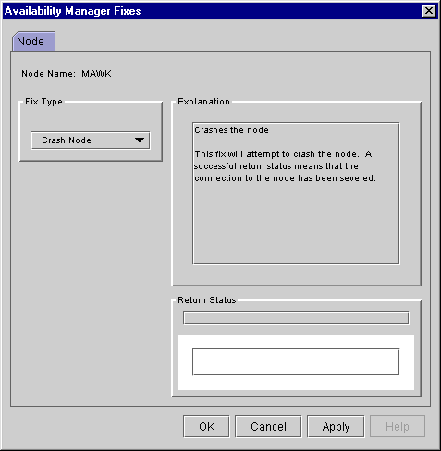Confirm the fix with the OK button
Image resolution: width=441 pixels, height=451 pixels.
coord(206,426)
